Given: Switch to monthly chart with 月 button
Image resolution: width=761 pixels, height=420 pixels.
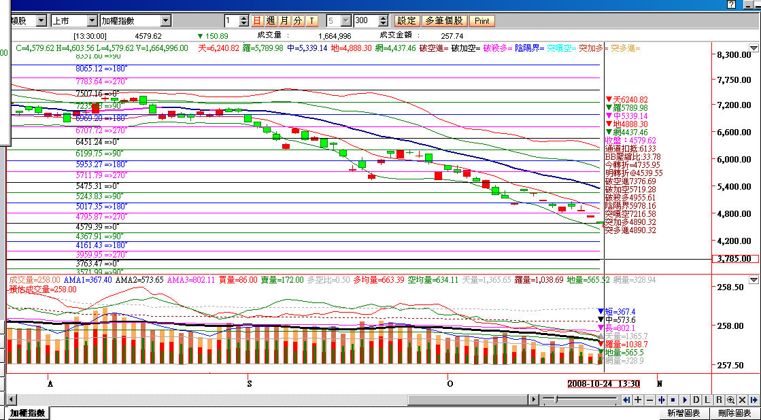Looking at the screenshot, I should 284,21.
